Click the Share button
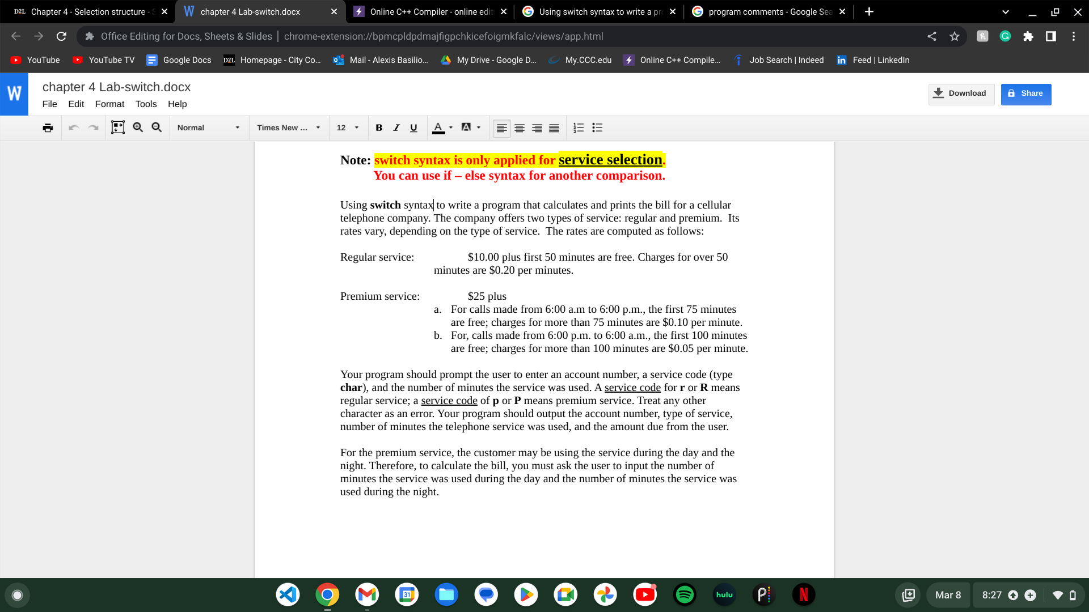This screenshot has height=612, width=1089. coord(1025,93)
